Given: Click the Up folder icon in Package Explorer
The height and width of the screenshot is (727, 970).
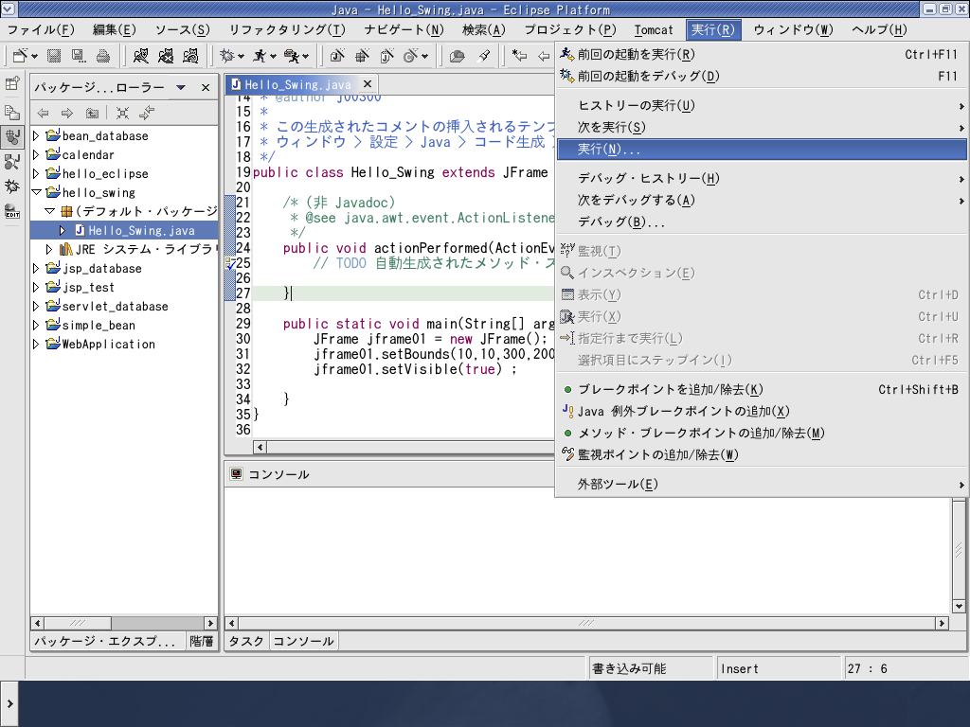Looking at the screenshot, I should [x=92, y=113].
